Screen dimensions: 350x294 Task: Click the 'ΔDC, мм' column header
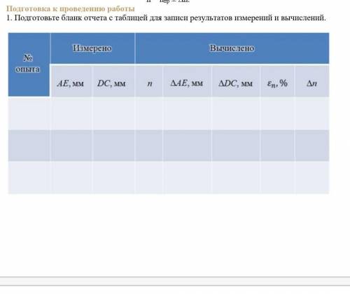pyautogui.click(x=236, y=81)
